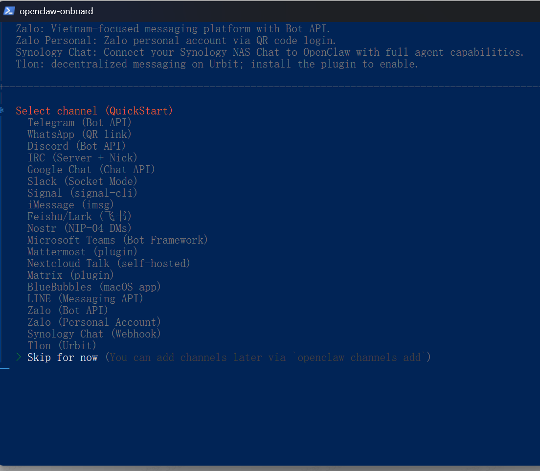Select Nextcloud Talk (self-hosted)
Screen dimensions: 540x471
pos(109,264)
